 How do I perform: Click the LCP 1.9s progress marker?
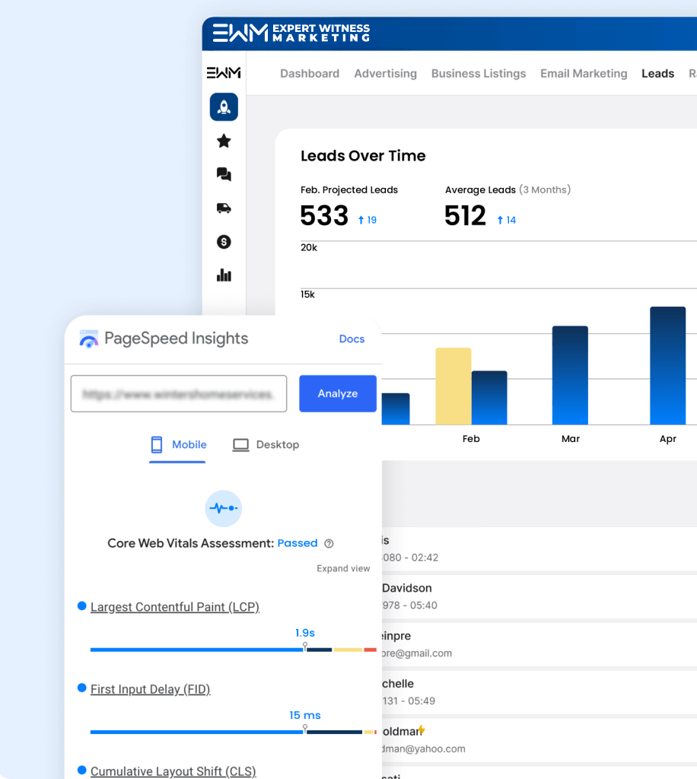[x=305, y=647]
